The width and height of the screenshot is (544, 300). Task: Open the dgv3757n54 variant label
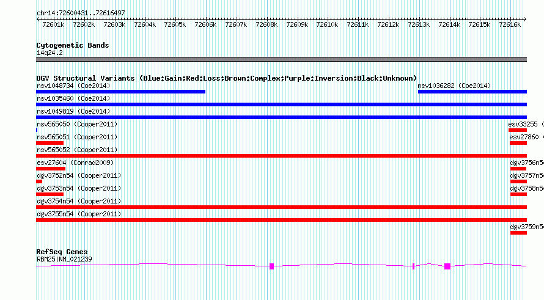[527, 175]
